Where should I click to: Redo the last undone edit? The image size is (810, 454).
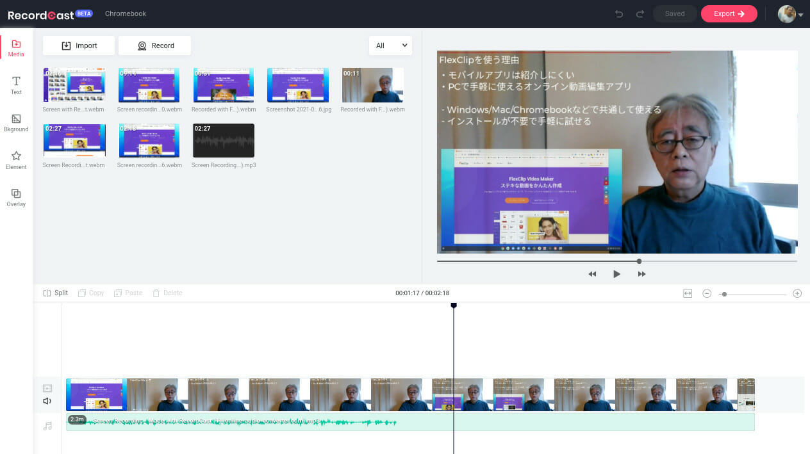click(x=640, y=13)
